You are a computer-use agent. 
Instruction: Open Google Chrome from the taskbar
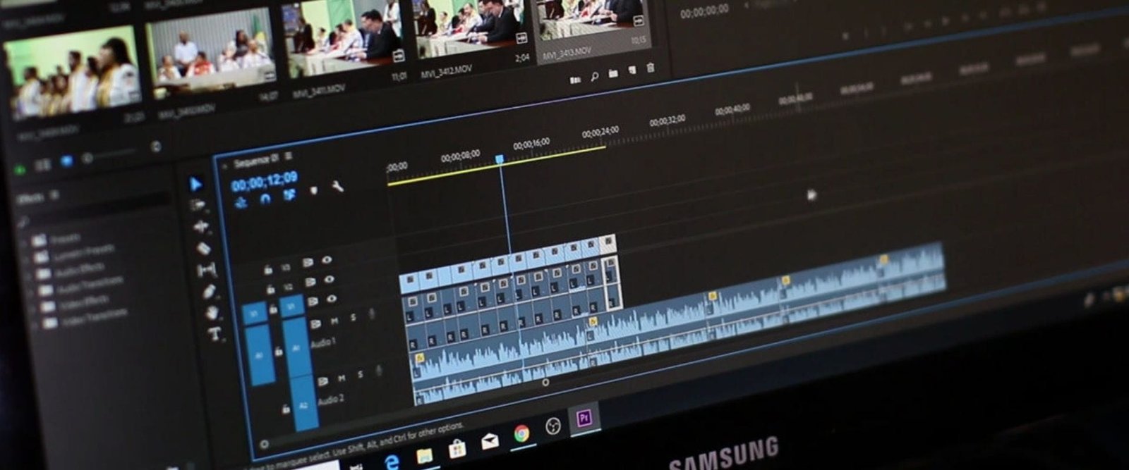tap(521, 433)
